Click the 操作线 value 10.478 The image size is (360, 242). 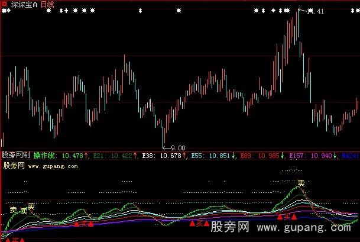[72, 156]
